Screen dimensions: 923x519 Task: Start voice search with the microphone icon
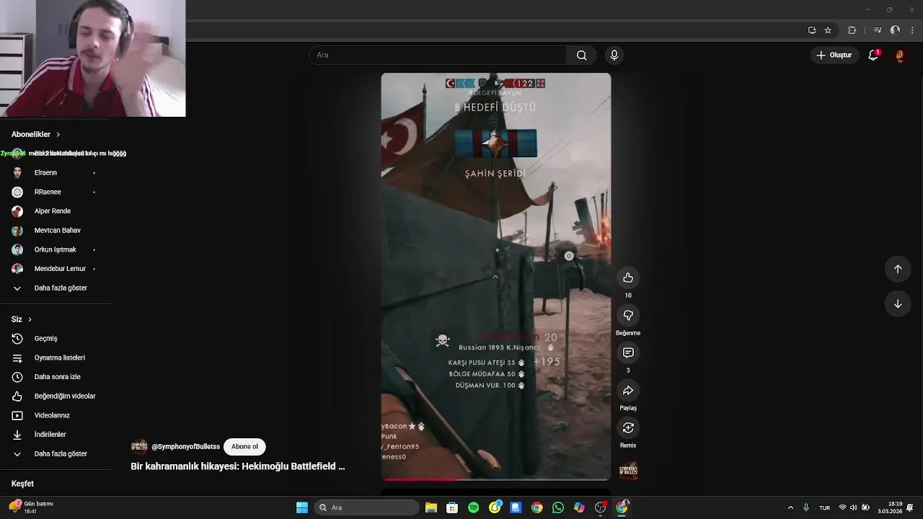(614, 56)
